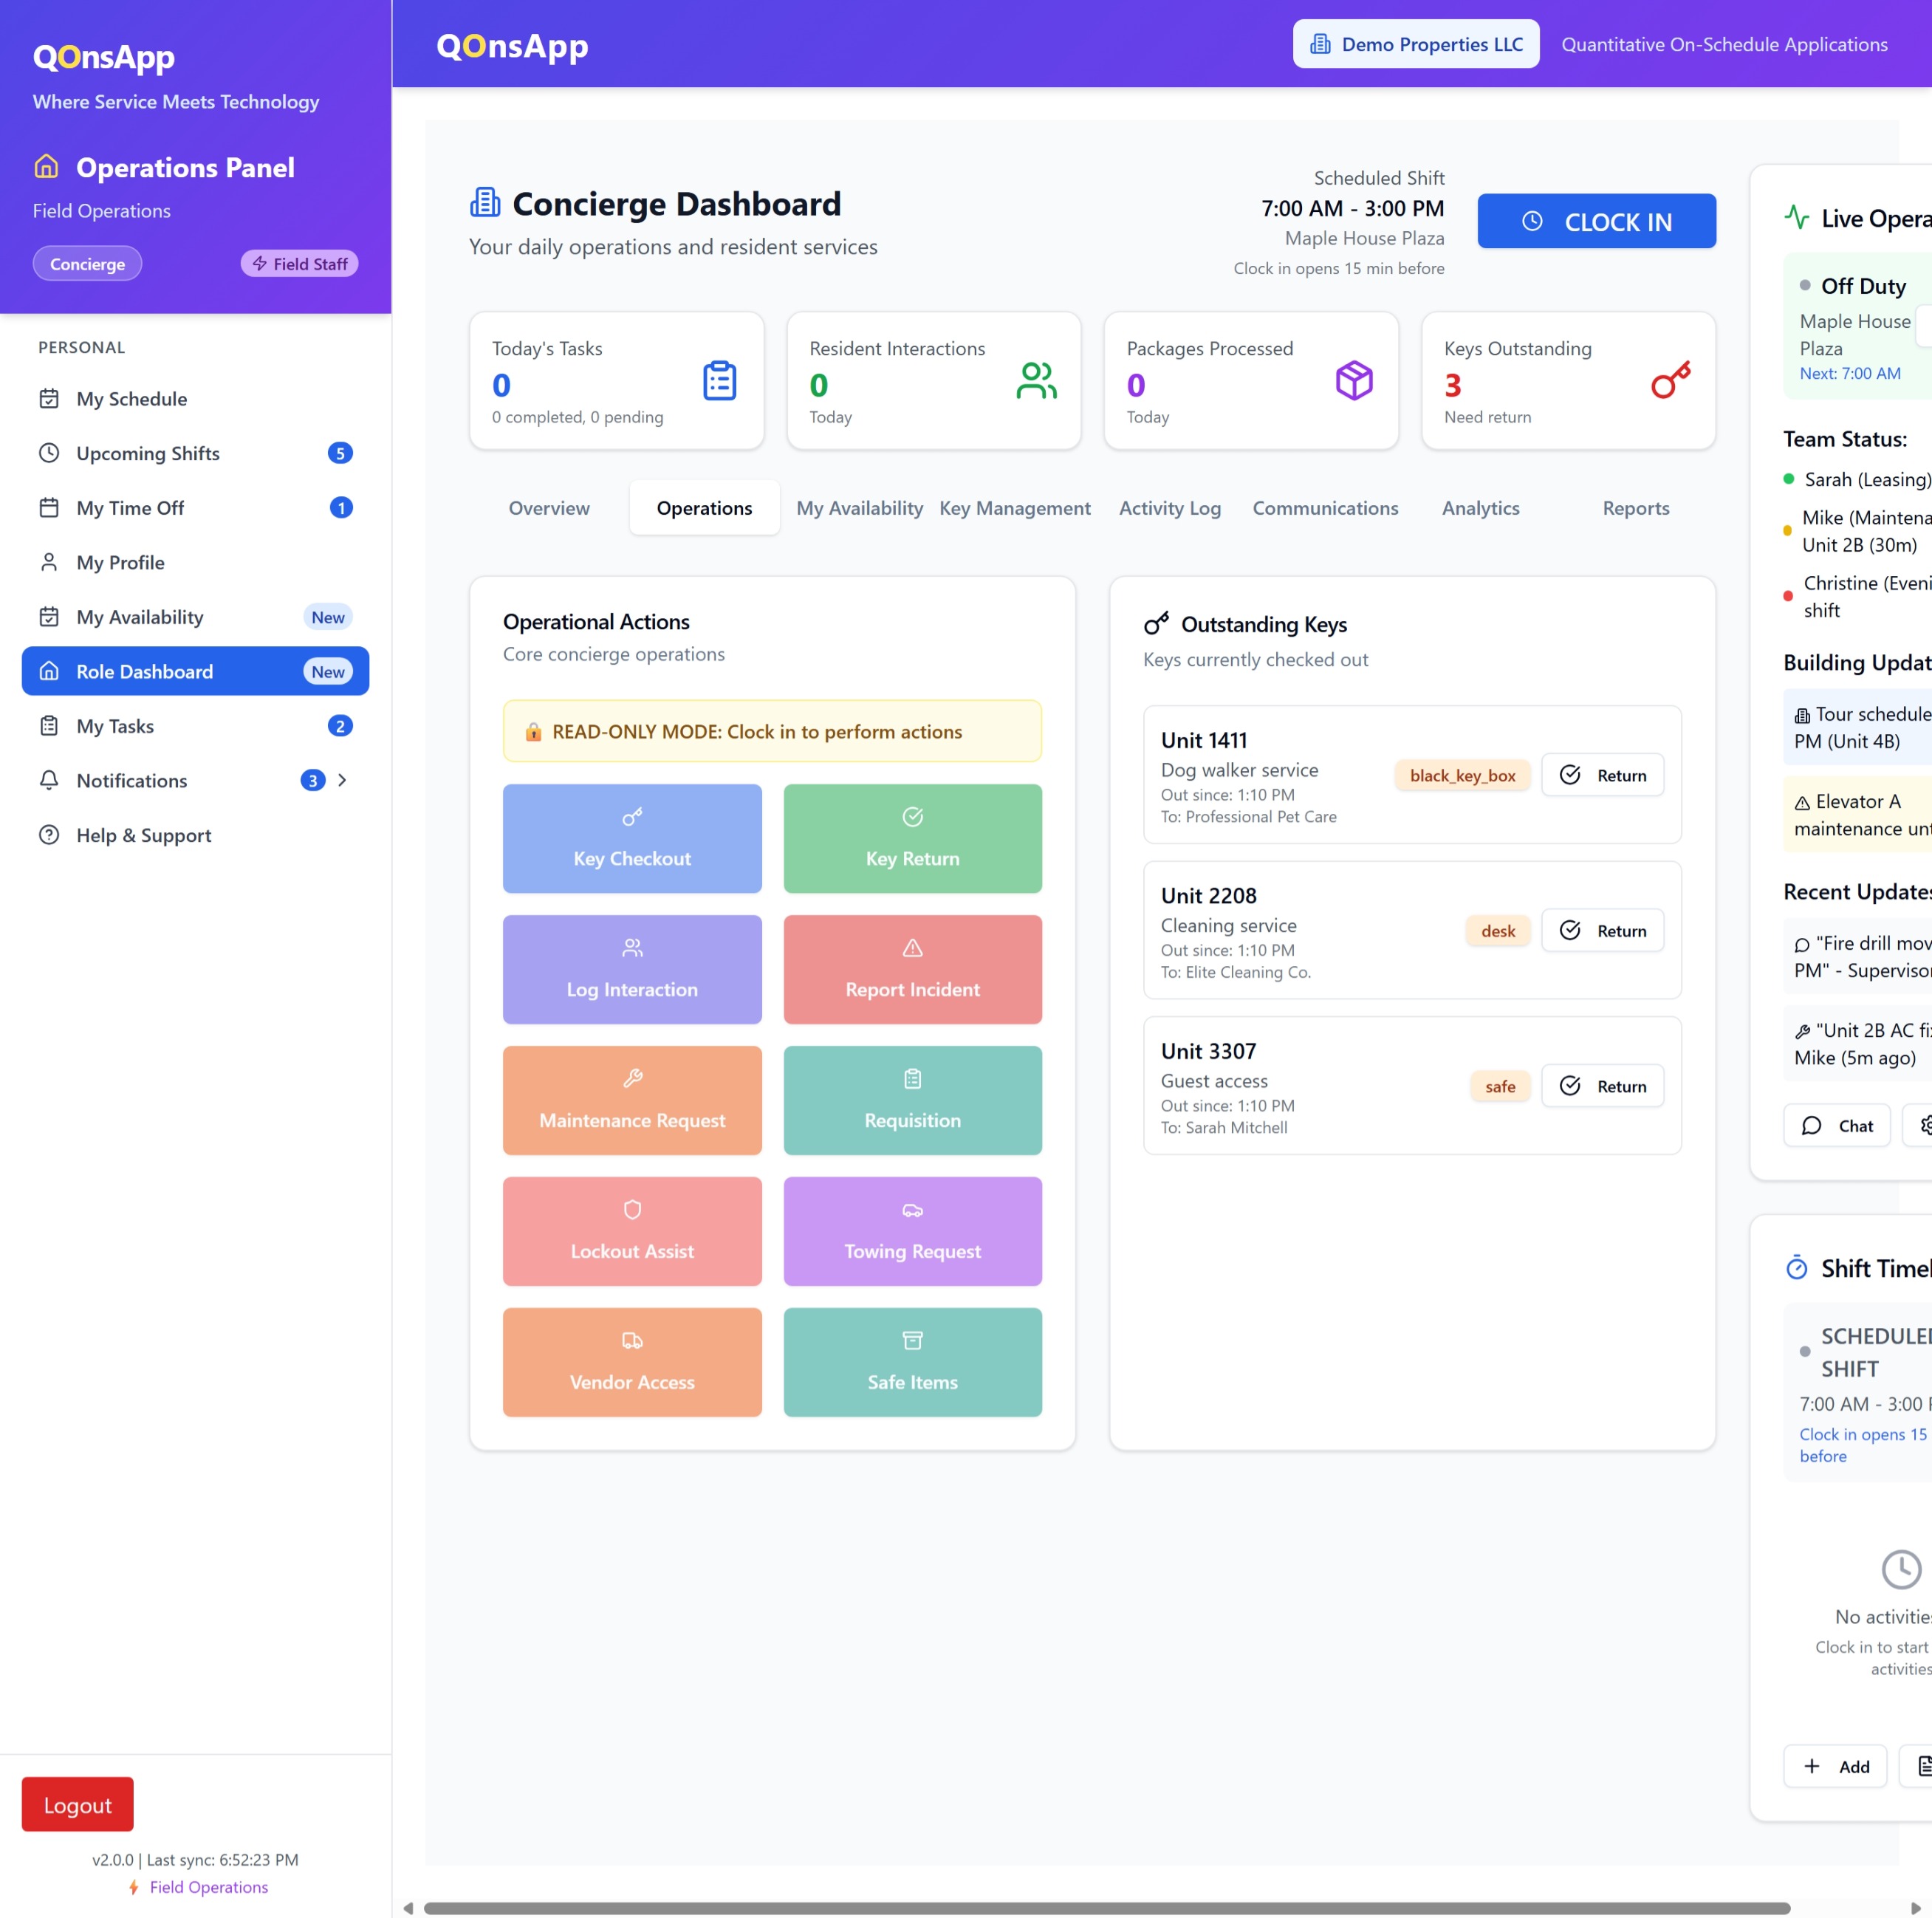Click the Key Checkout action tile
Image resolution: width=1932 pixels, height=1918 pixels.
tap(632, 838)
